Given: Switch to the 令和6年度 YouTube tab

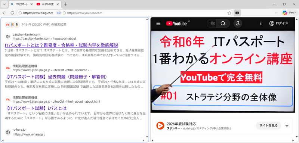Looking at the screenshot, I should (48, 4).
